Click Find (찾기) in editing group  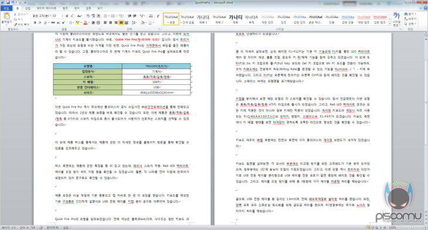point(410,14)
